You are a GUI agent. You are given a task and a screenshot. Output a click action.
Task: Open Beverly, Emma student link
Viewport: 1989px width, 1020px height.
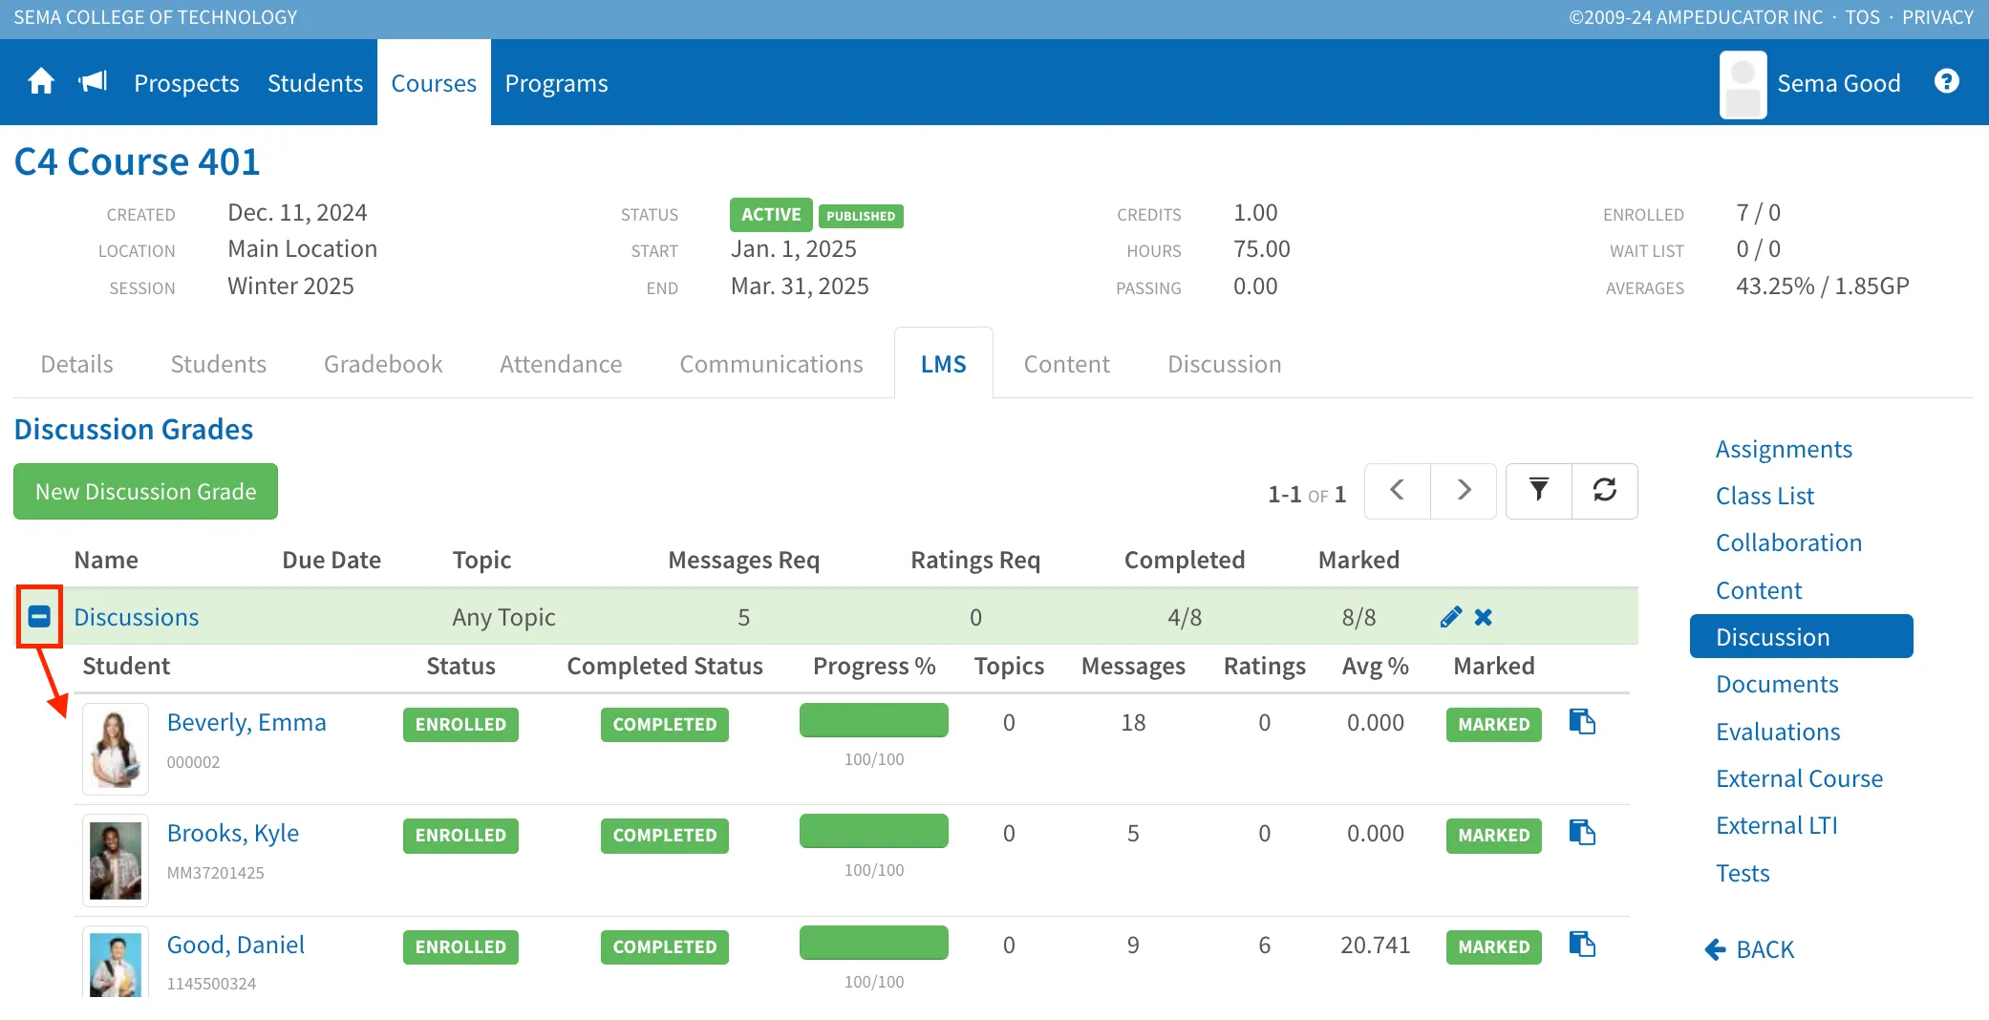coord(246,722)
